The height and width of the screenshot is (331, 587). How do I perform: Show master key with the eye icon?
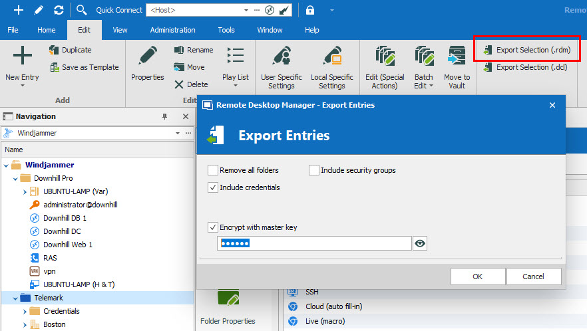tap(419, 244)
